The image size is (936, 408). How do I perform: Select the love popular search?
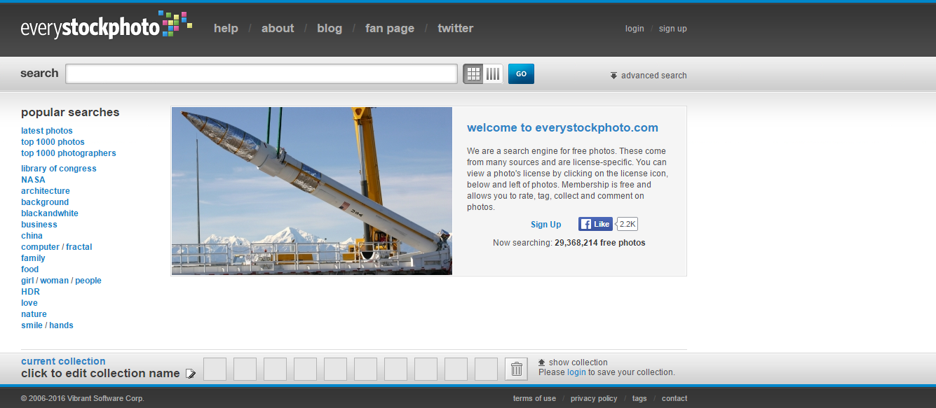point(29,303)
